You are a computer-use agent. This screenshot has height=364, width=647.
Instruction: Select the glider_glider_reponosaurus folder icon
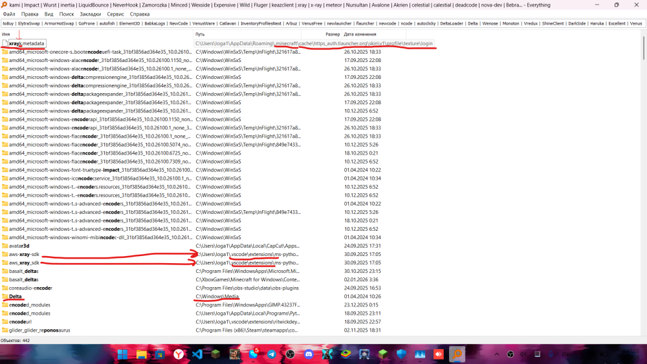5,330
